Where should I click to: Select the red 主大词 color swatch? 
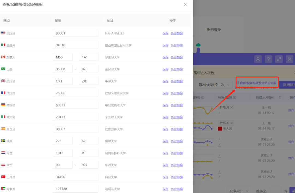coord(220,129)
